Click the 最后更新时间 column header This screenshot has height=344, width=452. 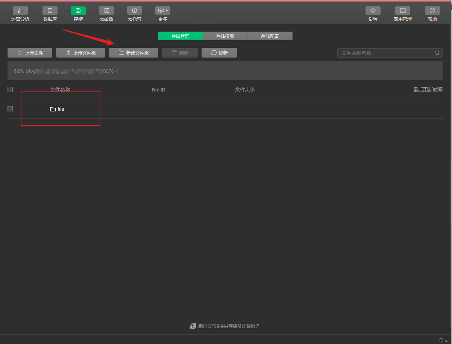click(x=428, y=90)
